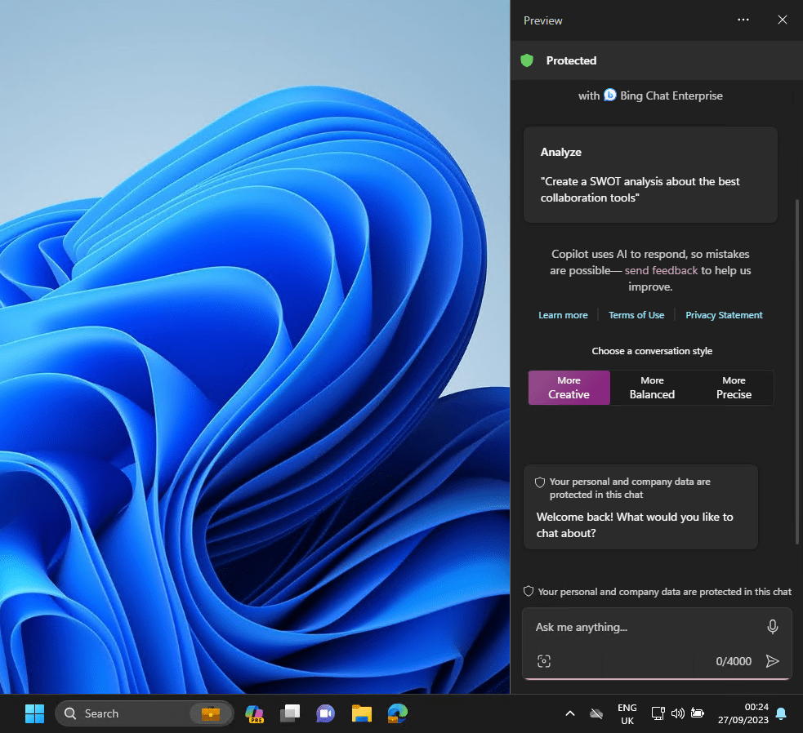Screen dimensions: 803x733
Task: Open the Copilot preview icon in taskbar
Action: tap(254, 713)
